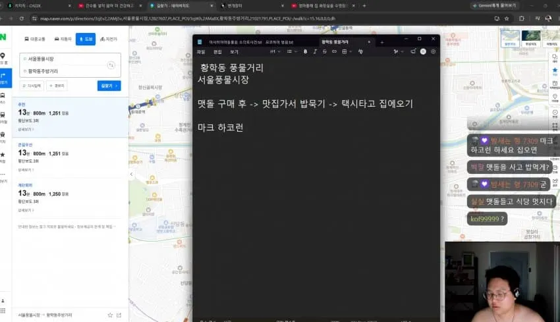
Task: Select the bicycle directions mode
Action: (109, 39)
